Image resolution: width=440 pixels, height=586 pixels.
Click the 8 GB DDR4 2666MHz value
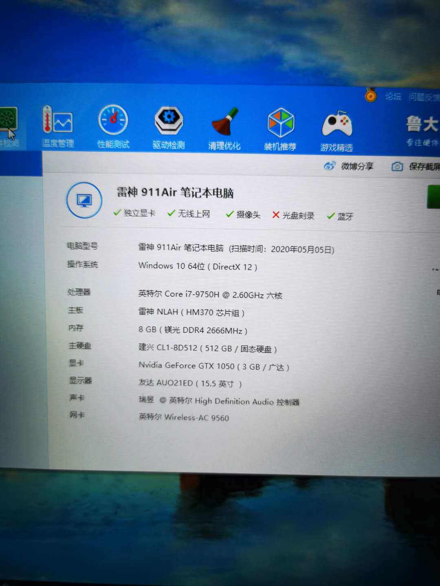tap(193, 330)
